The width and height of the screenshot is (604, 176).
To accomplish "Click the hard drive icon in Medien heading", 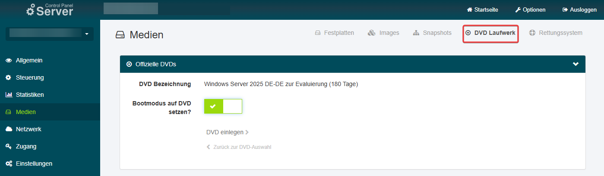I will coord(120,35).
